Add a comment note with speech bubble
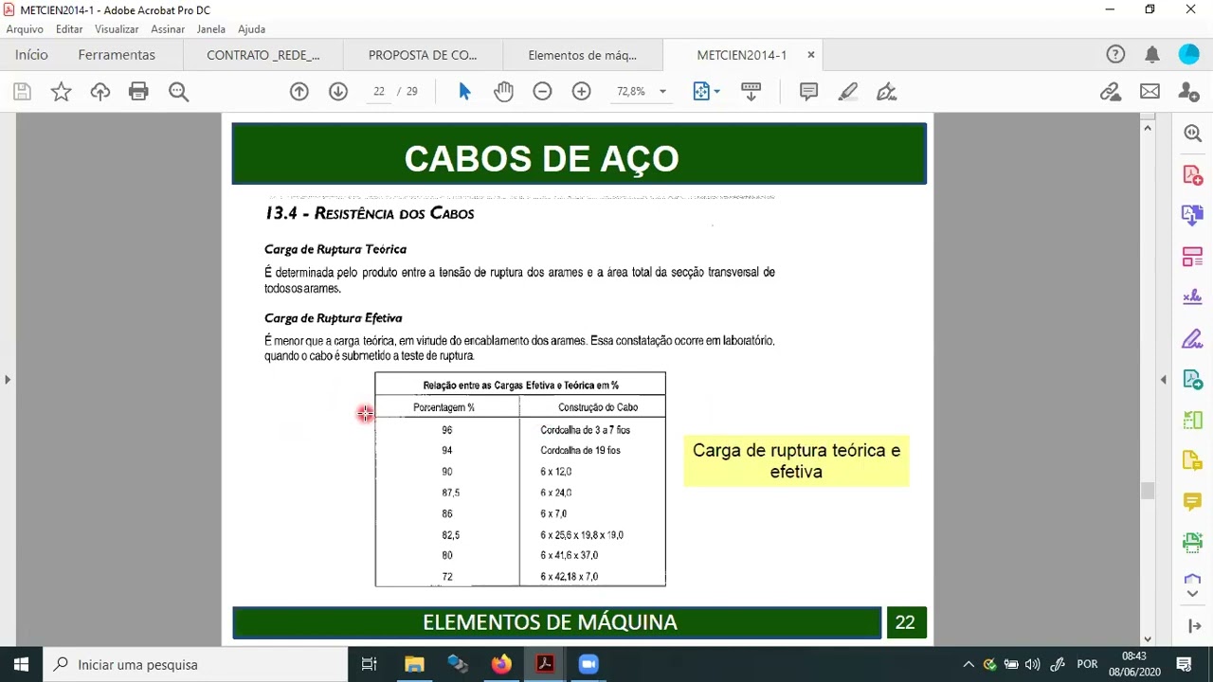The image size is (1213, 682). pos(808,92)
